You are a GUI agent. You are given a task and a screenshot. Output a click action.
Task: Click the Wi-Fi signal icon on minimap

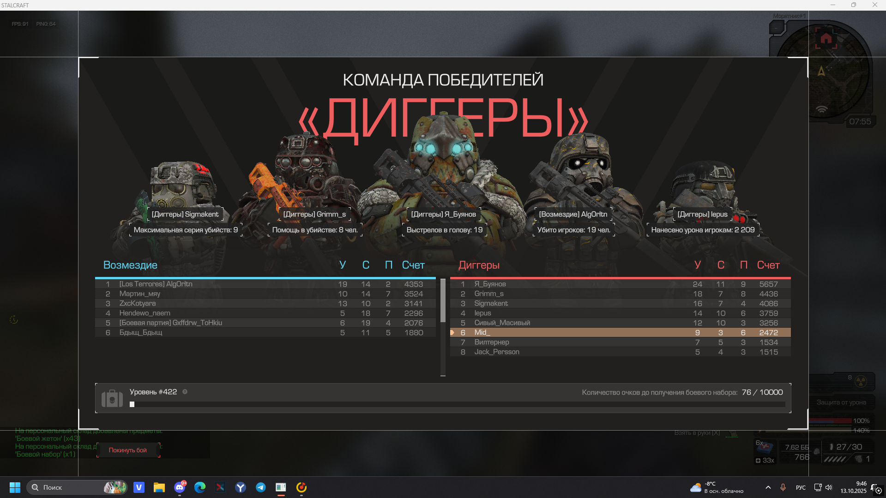[x=822, y=109]
